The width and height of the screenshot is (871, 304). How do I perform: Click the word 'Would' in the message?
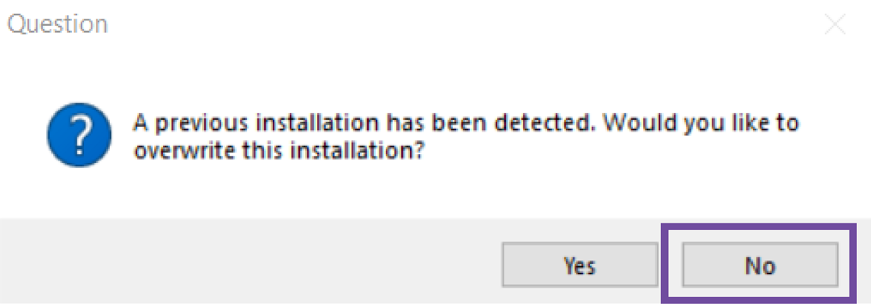pos(640,123)
